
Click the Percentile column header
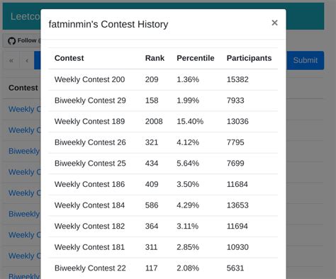pyautogui.click(x=196, y=58)
